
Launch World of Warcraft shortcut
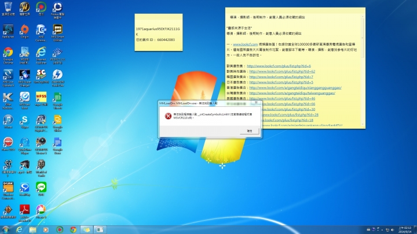pos(24,9)
